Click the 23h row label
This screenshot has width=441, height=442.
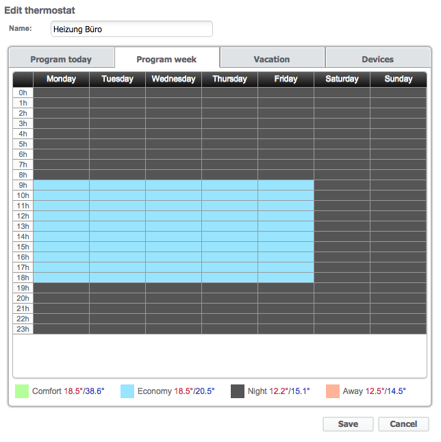pyautogui.click(x=23, y=329)
